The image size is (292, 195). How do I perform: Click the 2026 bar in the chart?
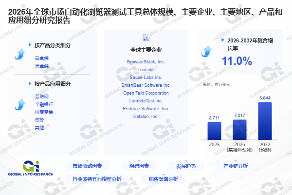pyautogui.click(x=239, y=130)
